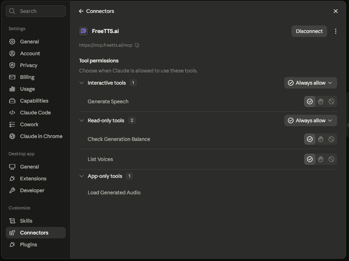The height and width of the screenshot is (261, 349).
Task: Click the List Voices tool name
Action: 100,159
